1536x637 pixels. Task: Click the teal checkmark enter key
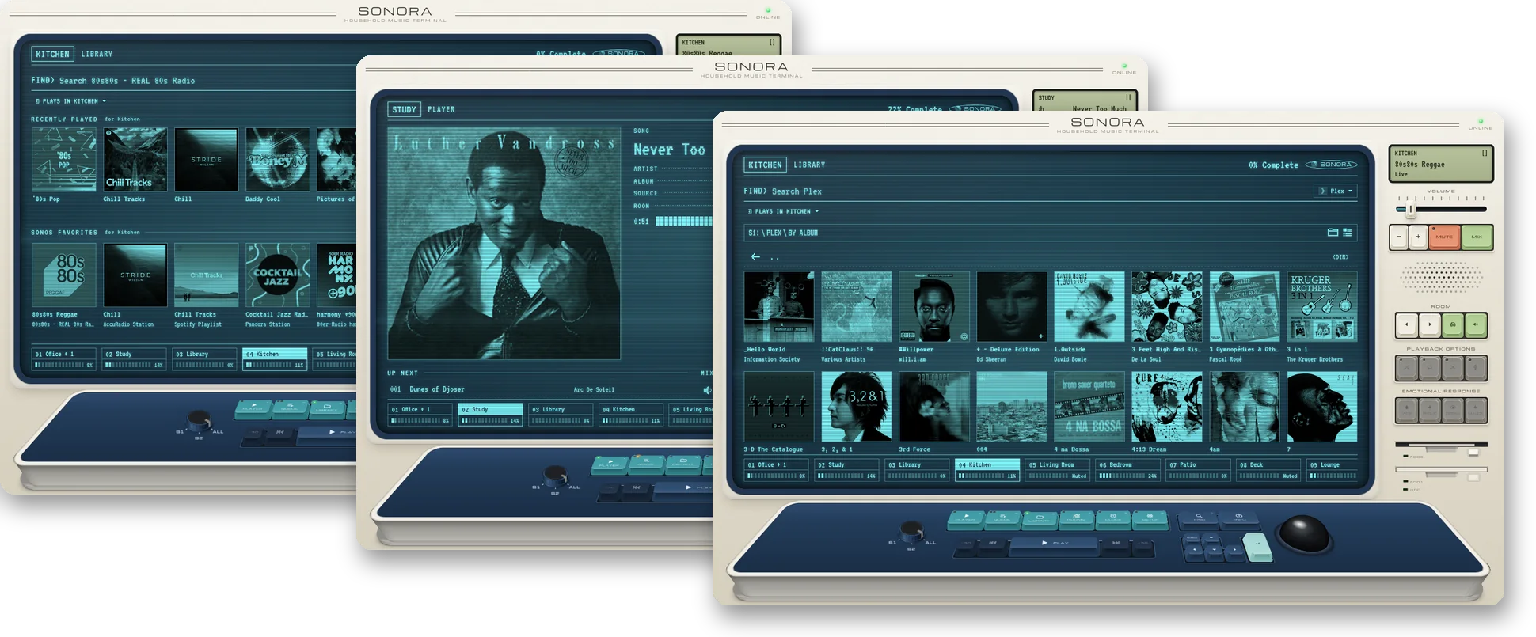(1257, 547)
